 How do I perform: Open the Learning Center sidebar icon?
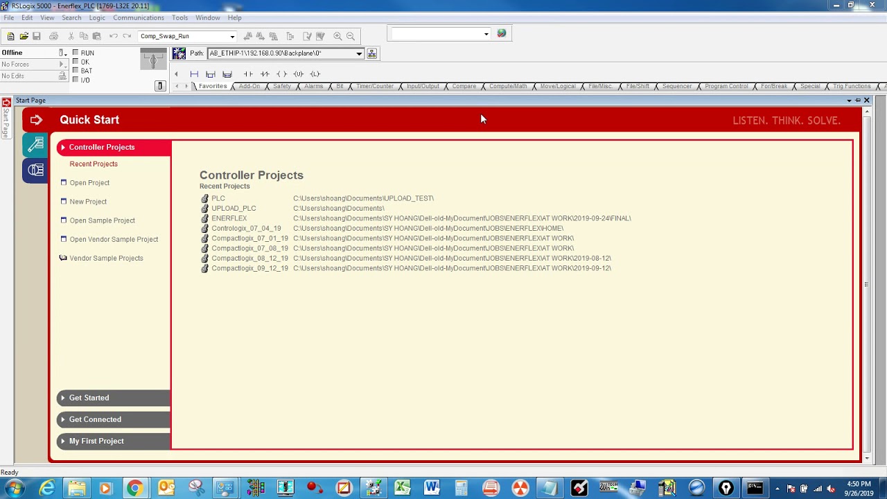pos(35,145)
